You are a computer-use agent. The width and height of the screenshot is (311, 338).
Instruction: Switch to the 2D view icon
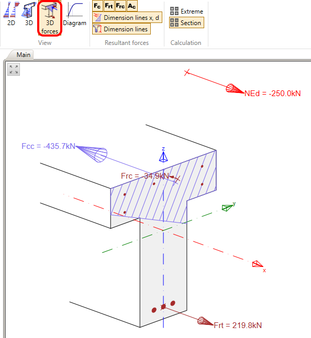pos(11,14)
